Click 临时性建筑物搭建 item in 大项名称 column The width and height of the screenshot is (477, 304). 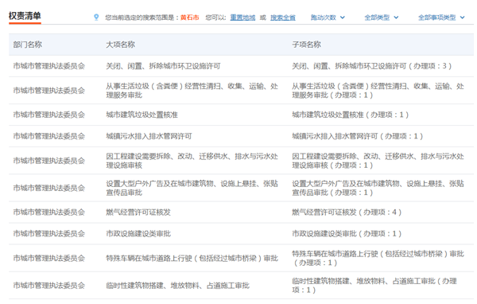pyautogui.click(x=177, y=286)
